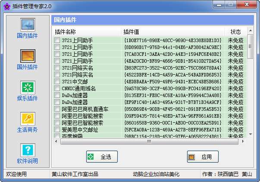Click the 应用 apply button
The image size is (260, 182).
(203, 157)
